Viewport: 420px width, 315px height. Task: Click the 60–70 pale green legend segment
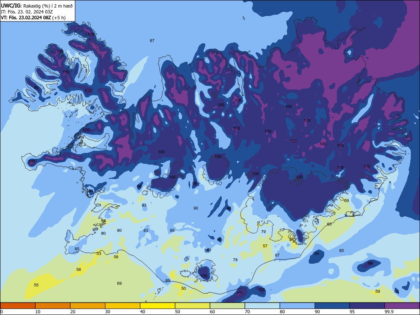[227, 306]
